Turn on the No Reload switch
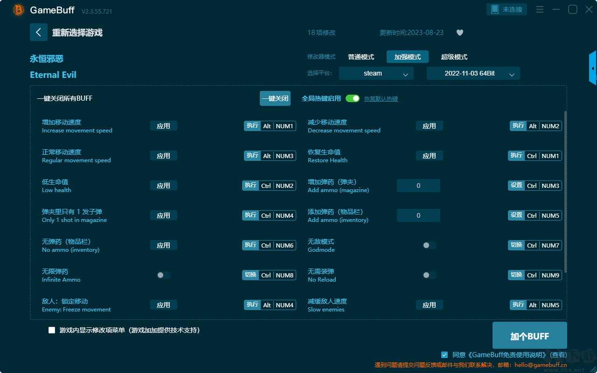 click(x=430, y=275)
